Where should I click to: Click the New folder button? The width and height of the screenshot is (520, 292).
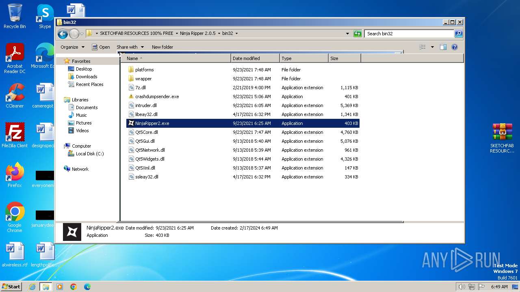click(x=162, y=47)
